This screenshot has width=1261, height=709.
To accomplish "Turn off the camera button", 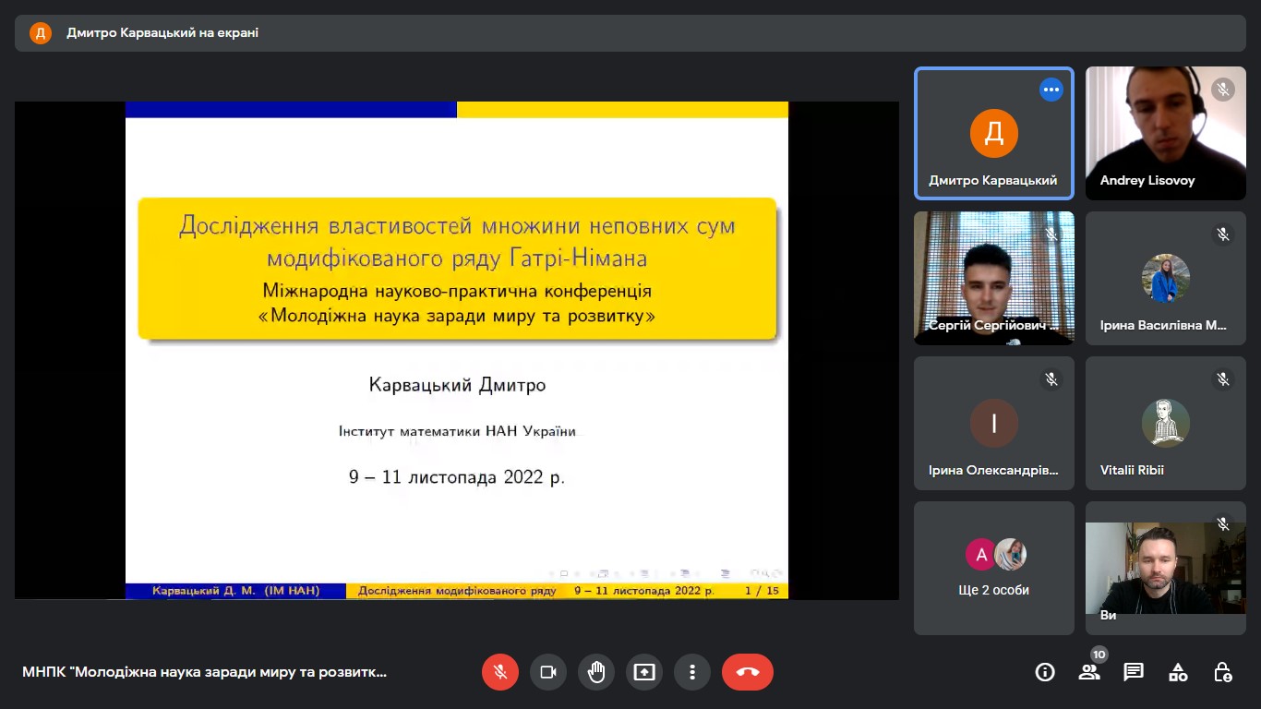I will [548, 672].
